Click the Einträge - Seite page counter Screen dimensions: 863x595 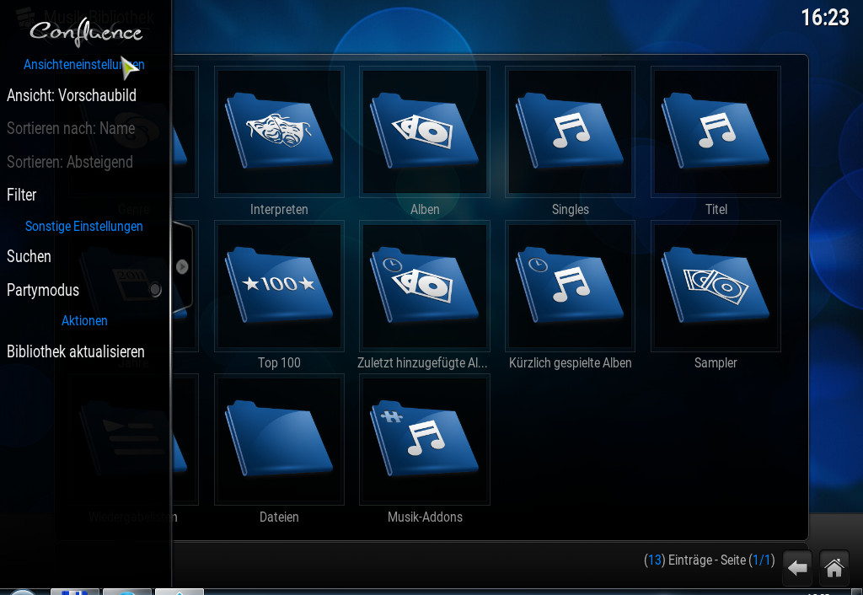click(710, 560)
